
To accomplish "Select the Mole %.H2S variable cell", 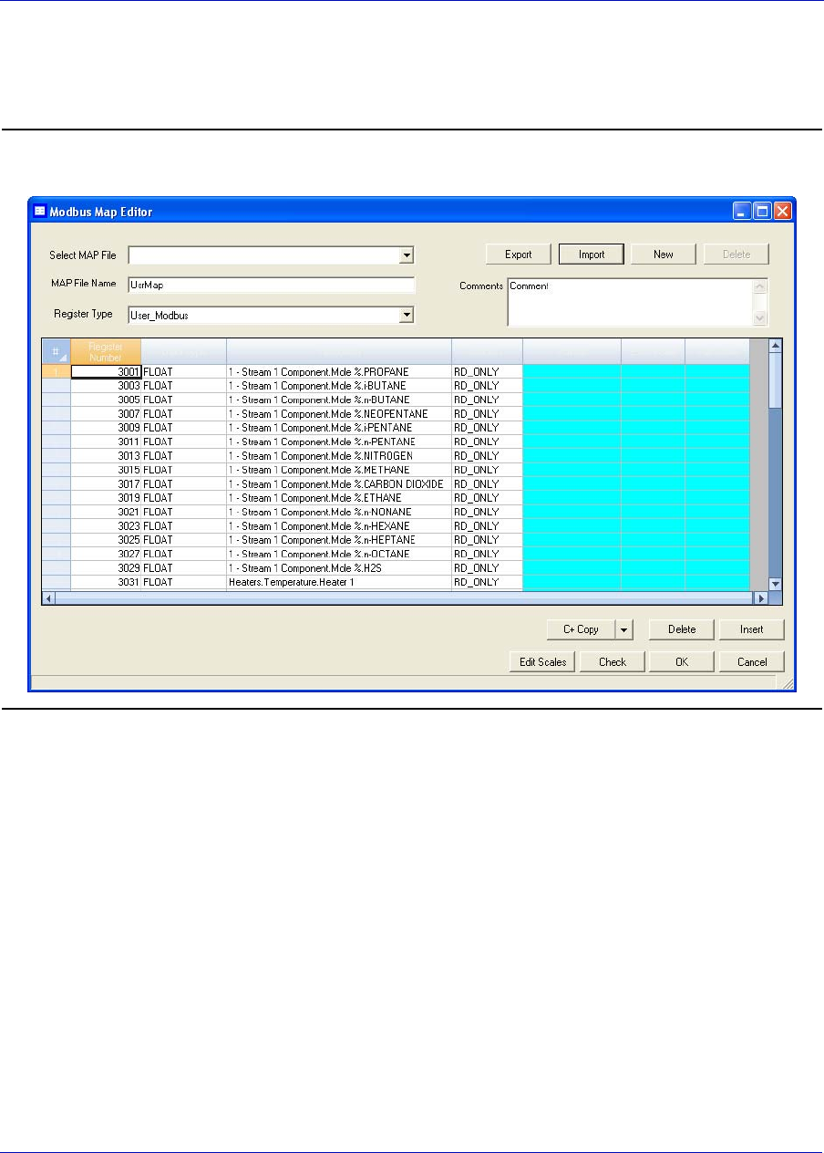I will click(339, 568).
